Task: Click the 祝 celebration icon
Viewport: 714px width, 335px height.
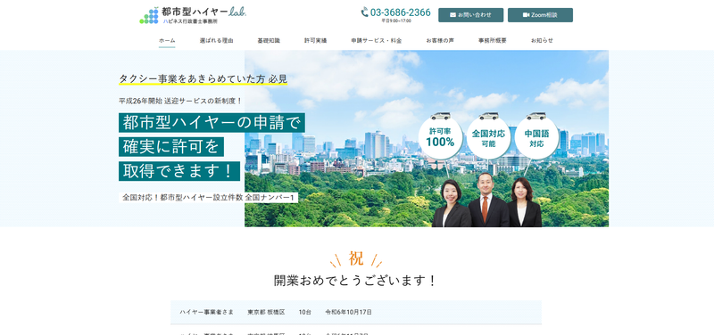Action: pyautogui.click(x=356, y=258)
